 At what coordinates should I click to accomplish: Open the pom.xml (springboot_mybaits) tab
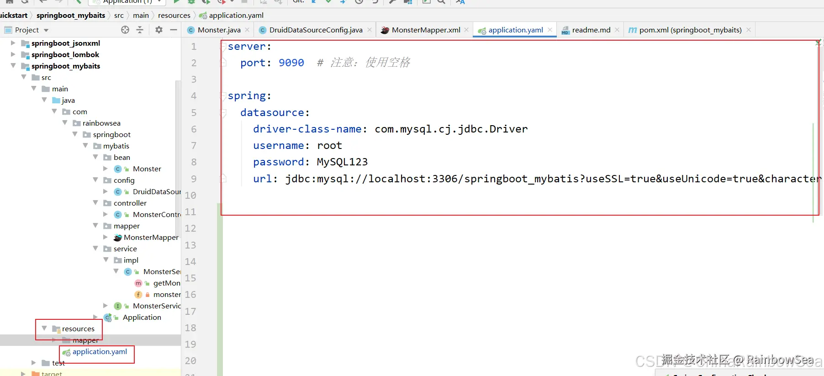[690, 30]
